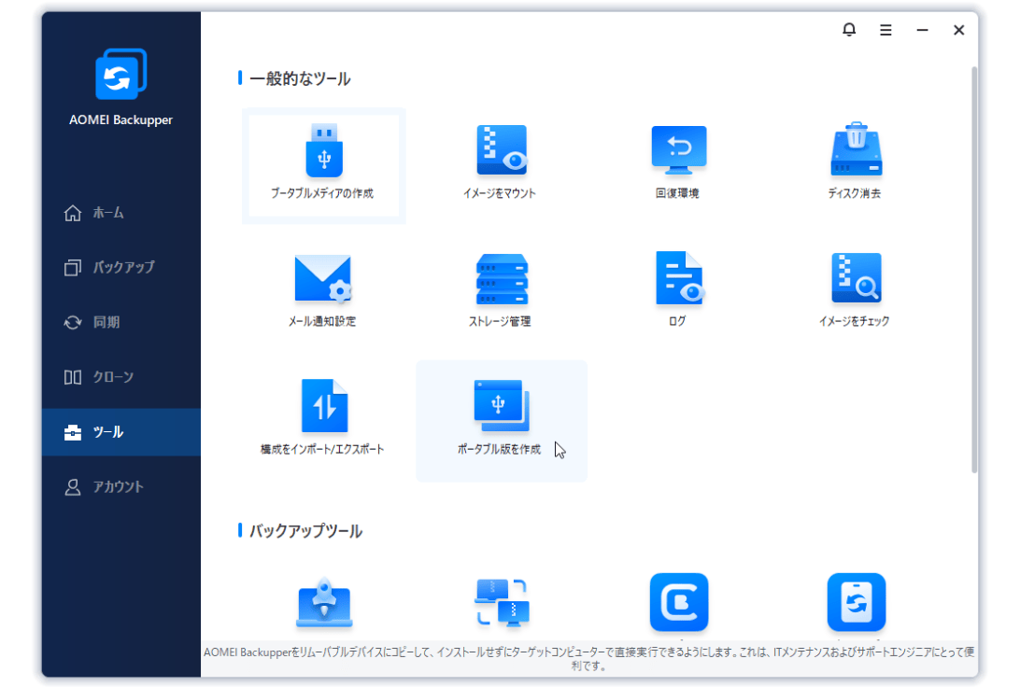
Task: Switch to クローン section
Action: click(121, 377)
